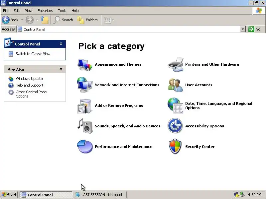
Task: Open the Help menu
Action: tap(75, 11)
